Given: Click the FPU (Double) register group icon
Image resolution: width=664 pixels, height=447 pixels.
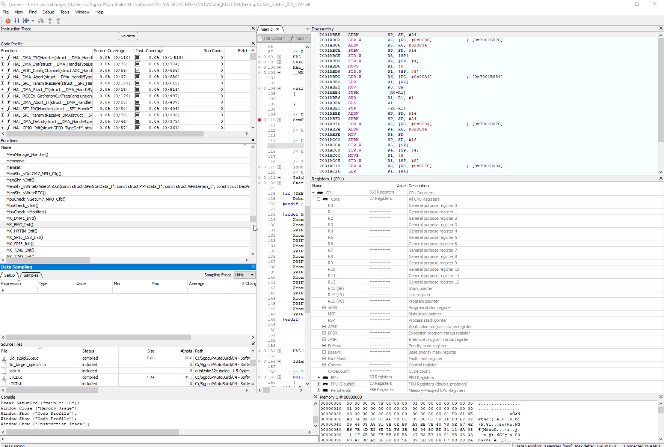Looking at the screenshot, I should [x=326, y=384].
